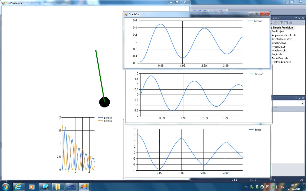This screenshot has width=306, height=191.
Task: Select GraphVel.vb file
Action: [279, 50]
